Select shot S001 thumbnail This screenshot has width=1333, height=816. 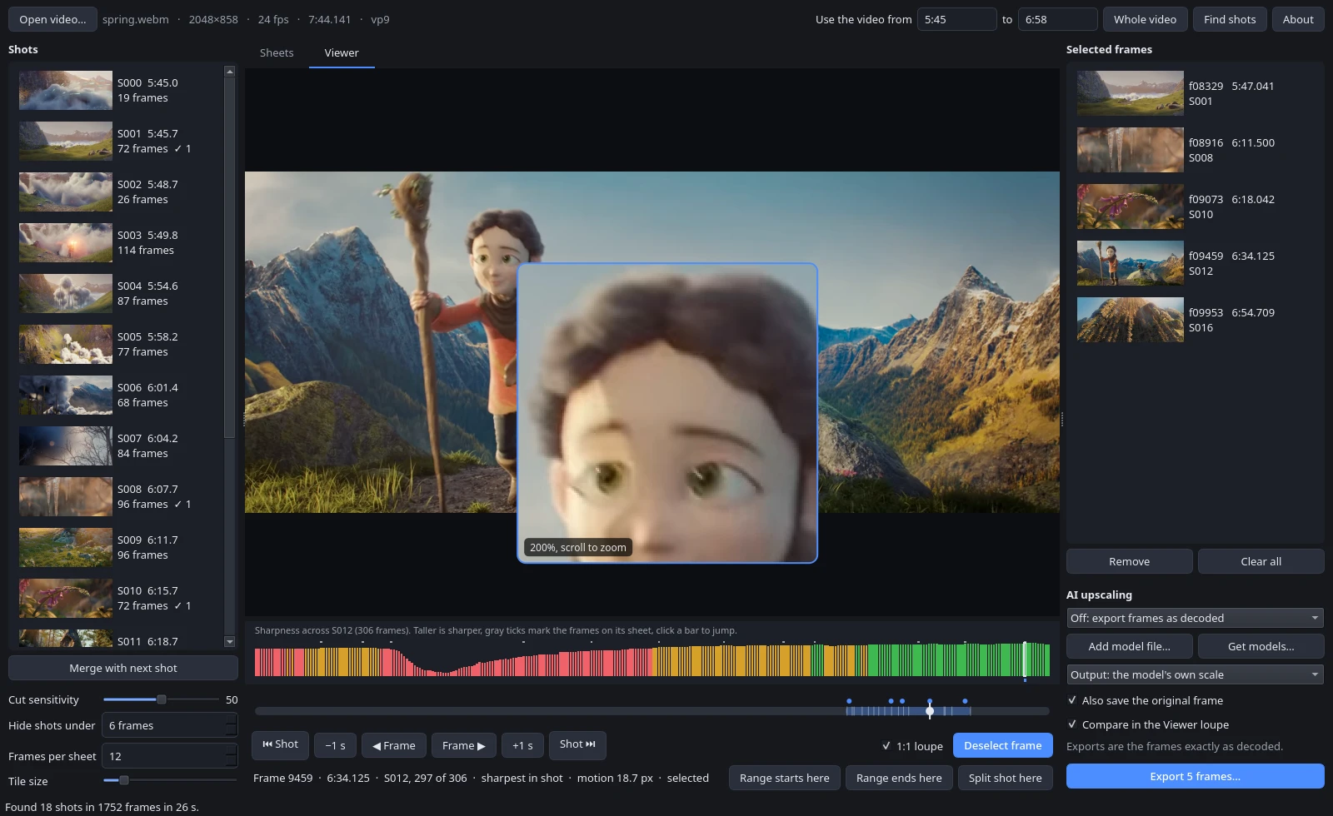(66, 141)
